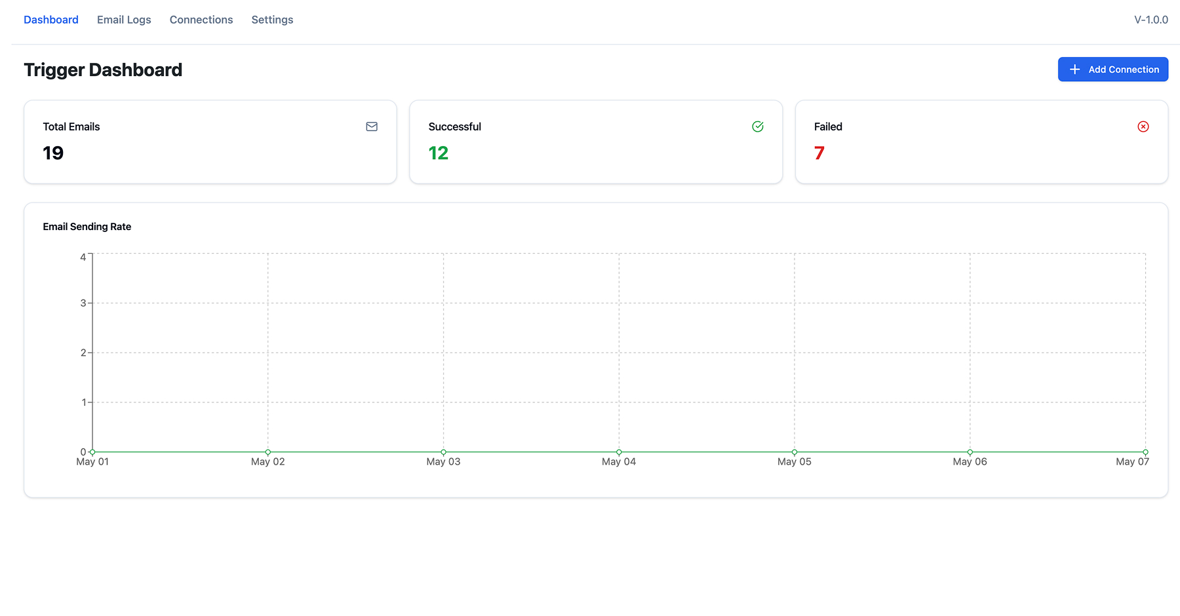The height and width of the screenshot is (616, 1180).
Task: Go to the Connections tab
Action: [x=201, y=20]
